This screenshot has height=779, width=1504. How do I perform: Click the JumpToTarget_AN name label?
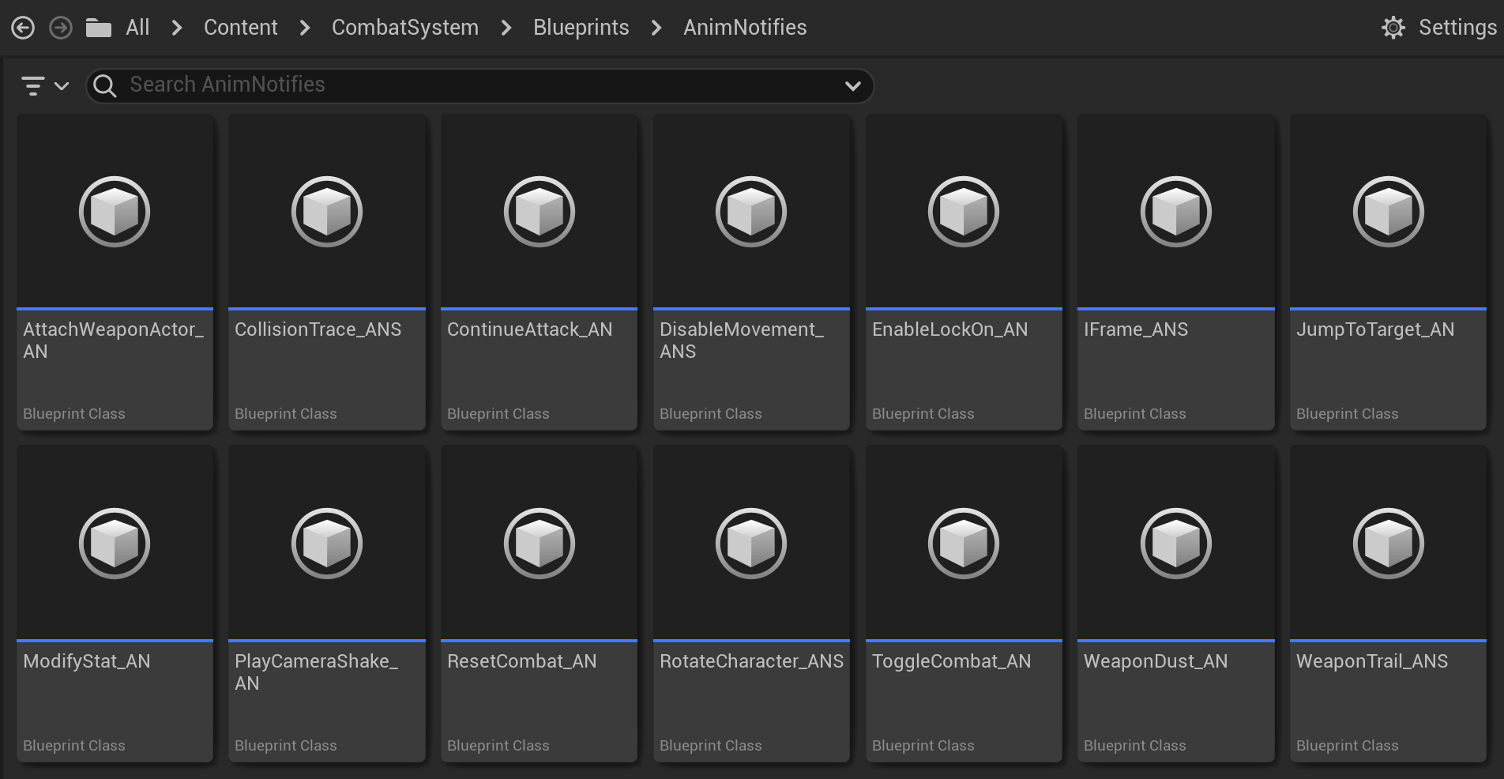click(x=1375, y=329)
